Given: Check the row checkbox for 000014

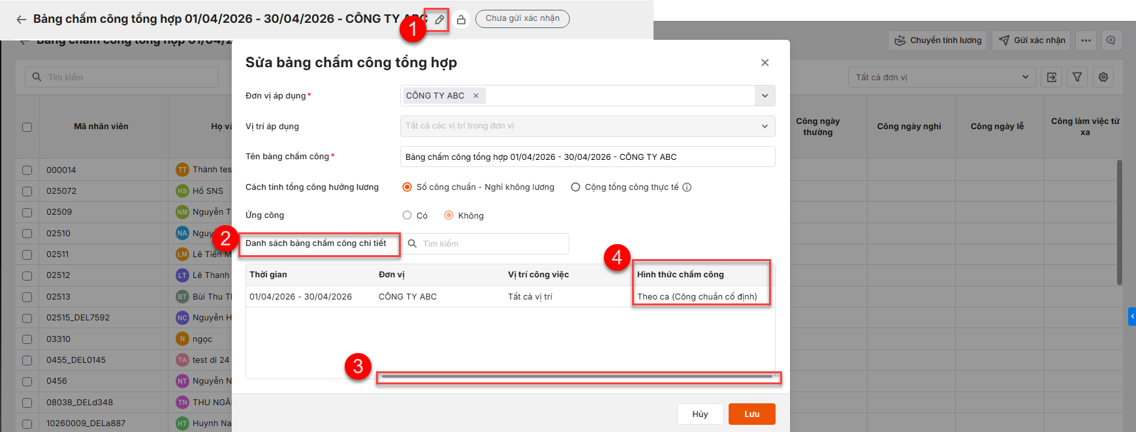Looking at the screenshot, I should pyautogui.click(x=27, y=170).
